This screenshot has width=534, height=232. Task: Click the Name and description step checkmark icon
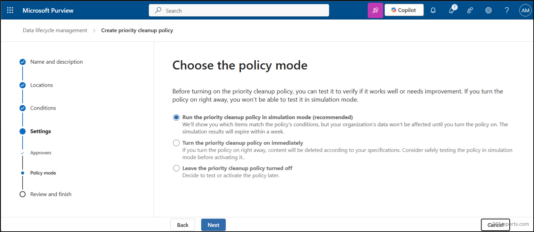[23, 62]
